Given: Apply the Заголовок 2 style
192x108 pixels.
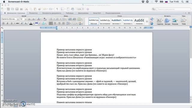Looking at the screenshot, I should [128, 21].
